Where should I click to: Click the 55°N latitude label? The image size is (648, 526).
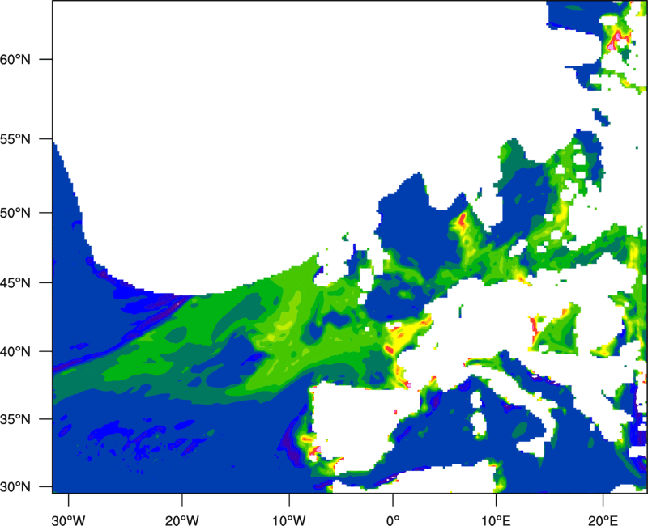click(15, 139)
